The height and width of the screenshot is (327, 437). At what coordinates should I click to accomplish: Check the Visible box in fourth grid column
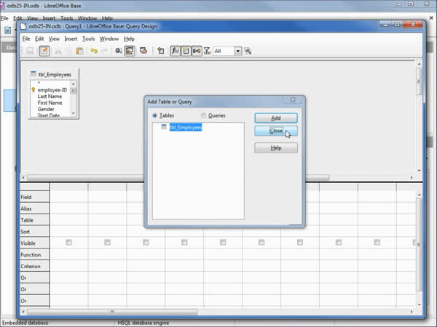point(184,243)
